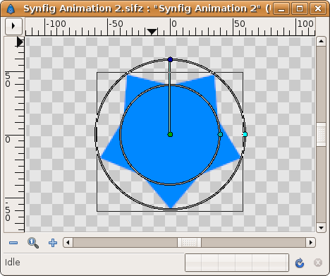Select the cyan outer radius handle

[x=245, y=134]
